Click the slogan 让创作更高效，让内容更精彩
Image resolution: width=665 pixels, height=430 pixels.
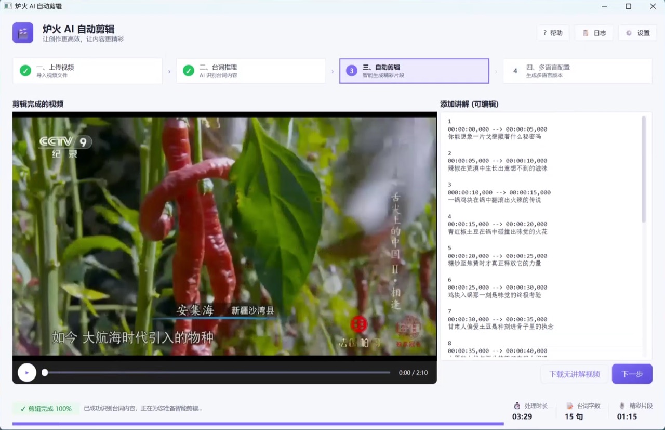point(83,40)
